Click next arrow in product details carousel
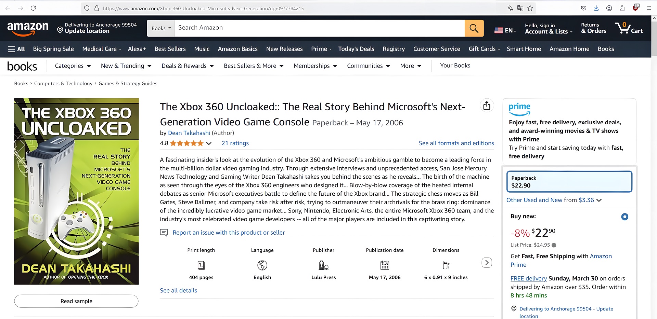This screenshot has height=319, width=657. click(x=487, y=263)
